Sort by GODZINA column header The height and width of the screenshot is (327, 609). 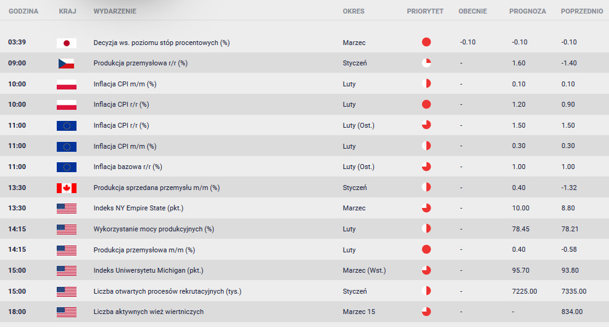pyautogui.click(x=23, y=11)
